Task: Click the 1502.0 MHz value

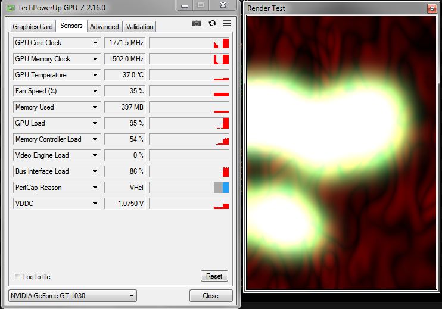Action: click(125, 59)
